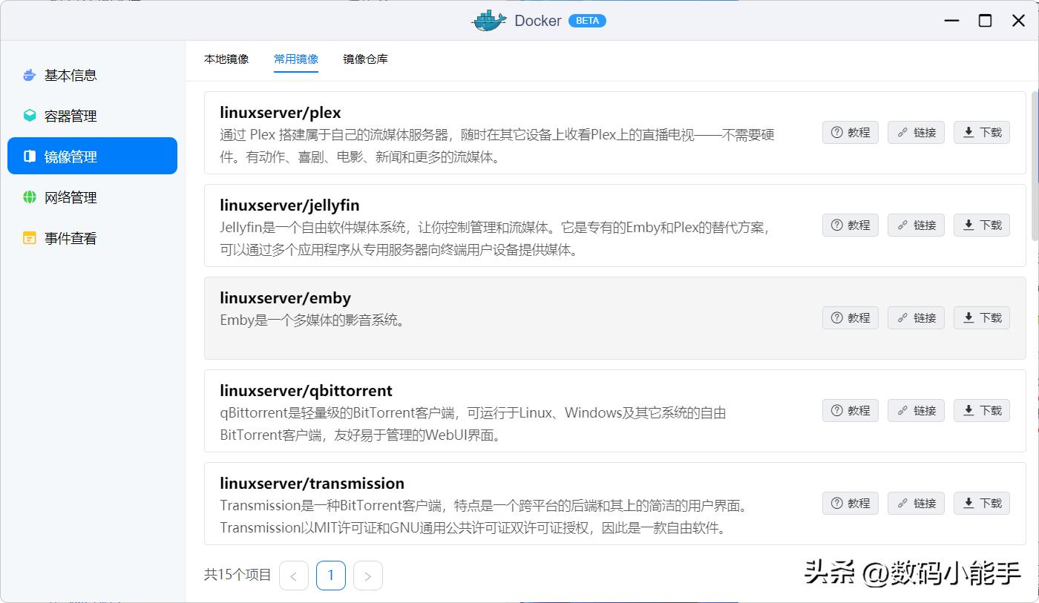Click the 镜像管理 image icon in sidebar
Image resolution: width=1039 pixels, height=603 pixels.
click(29, 156)
